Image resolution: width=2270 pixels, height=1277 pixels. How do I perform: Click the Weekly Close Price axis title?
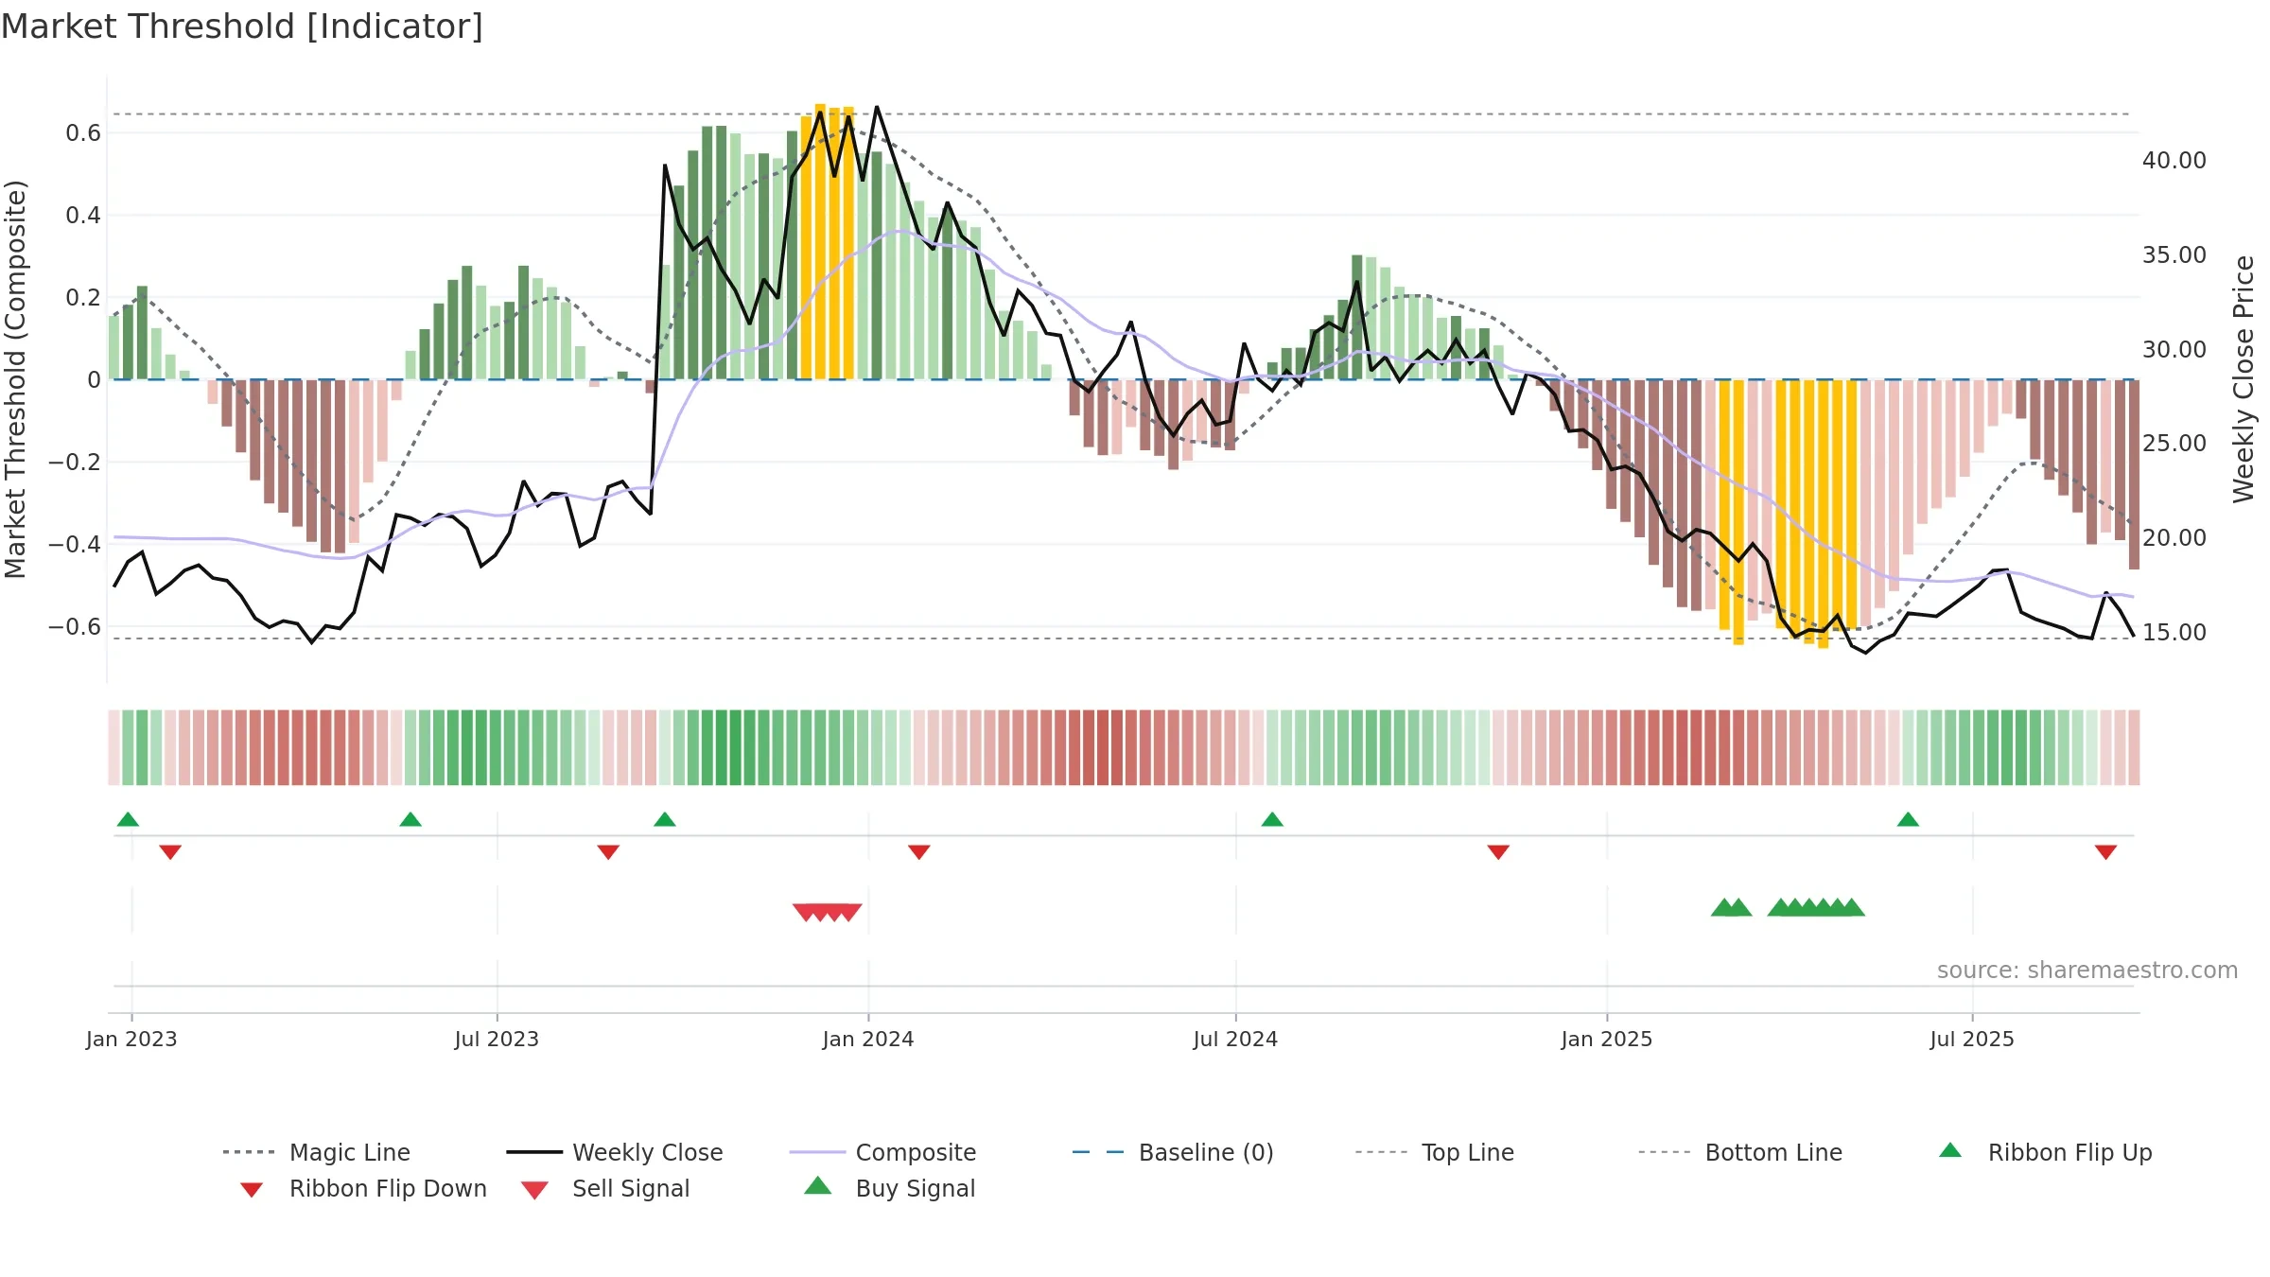[2244, 378]
